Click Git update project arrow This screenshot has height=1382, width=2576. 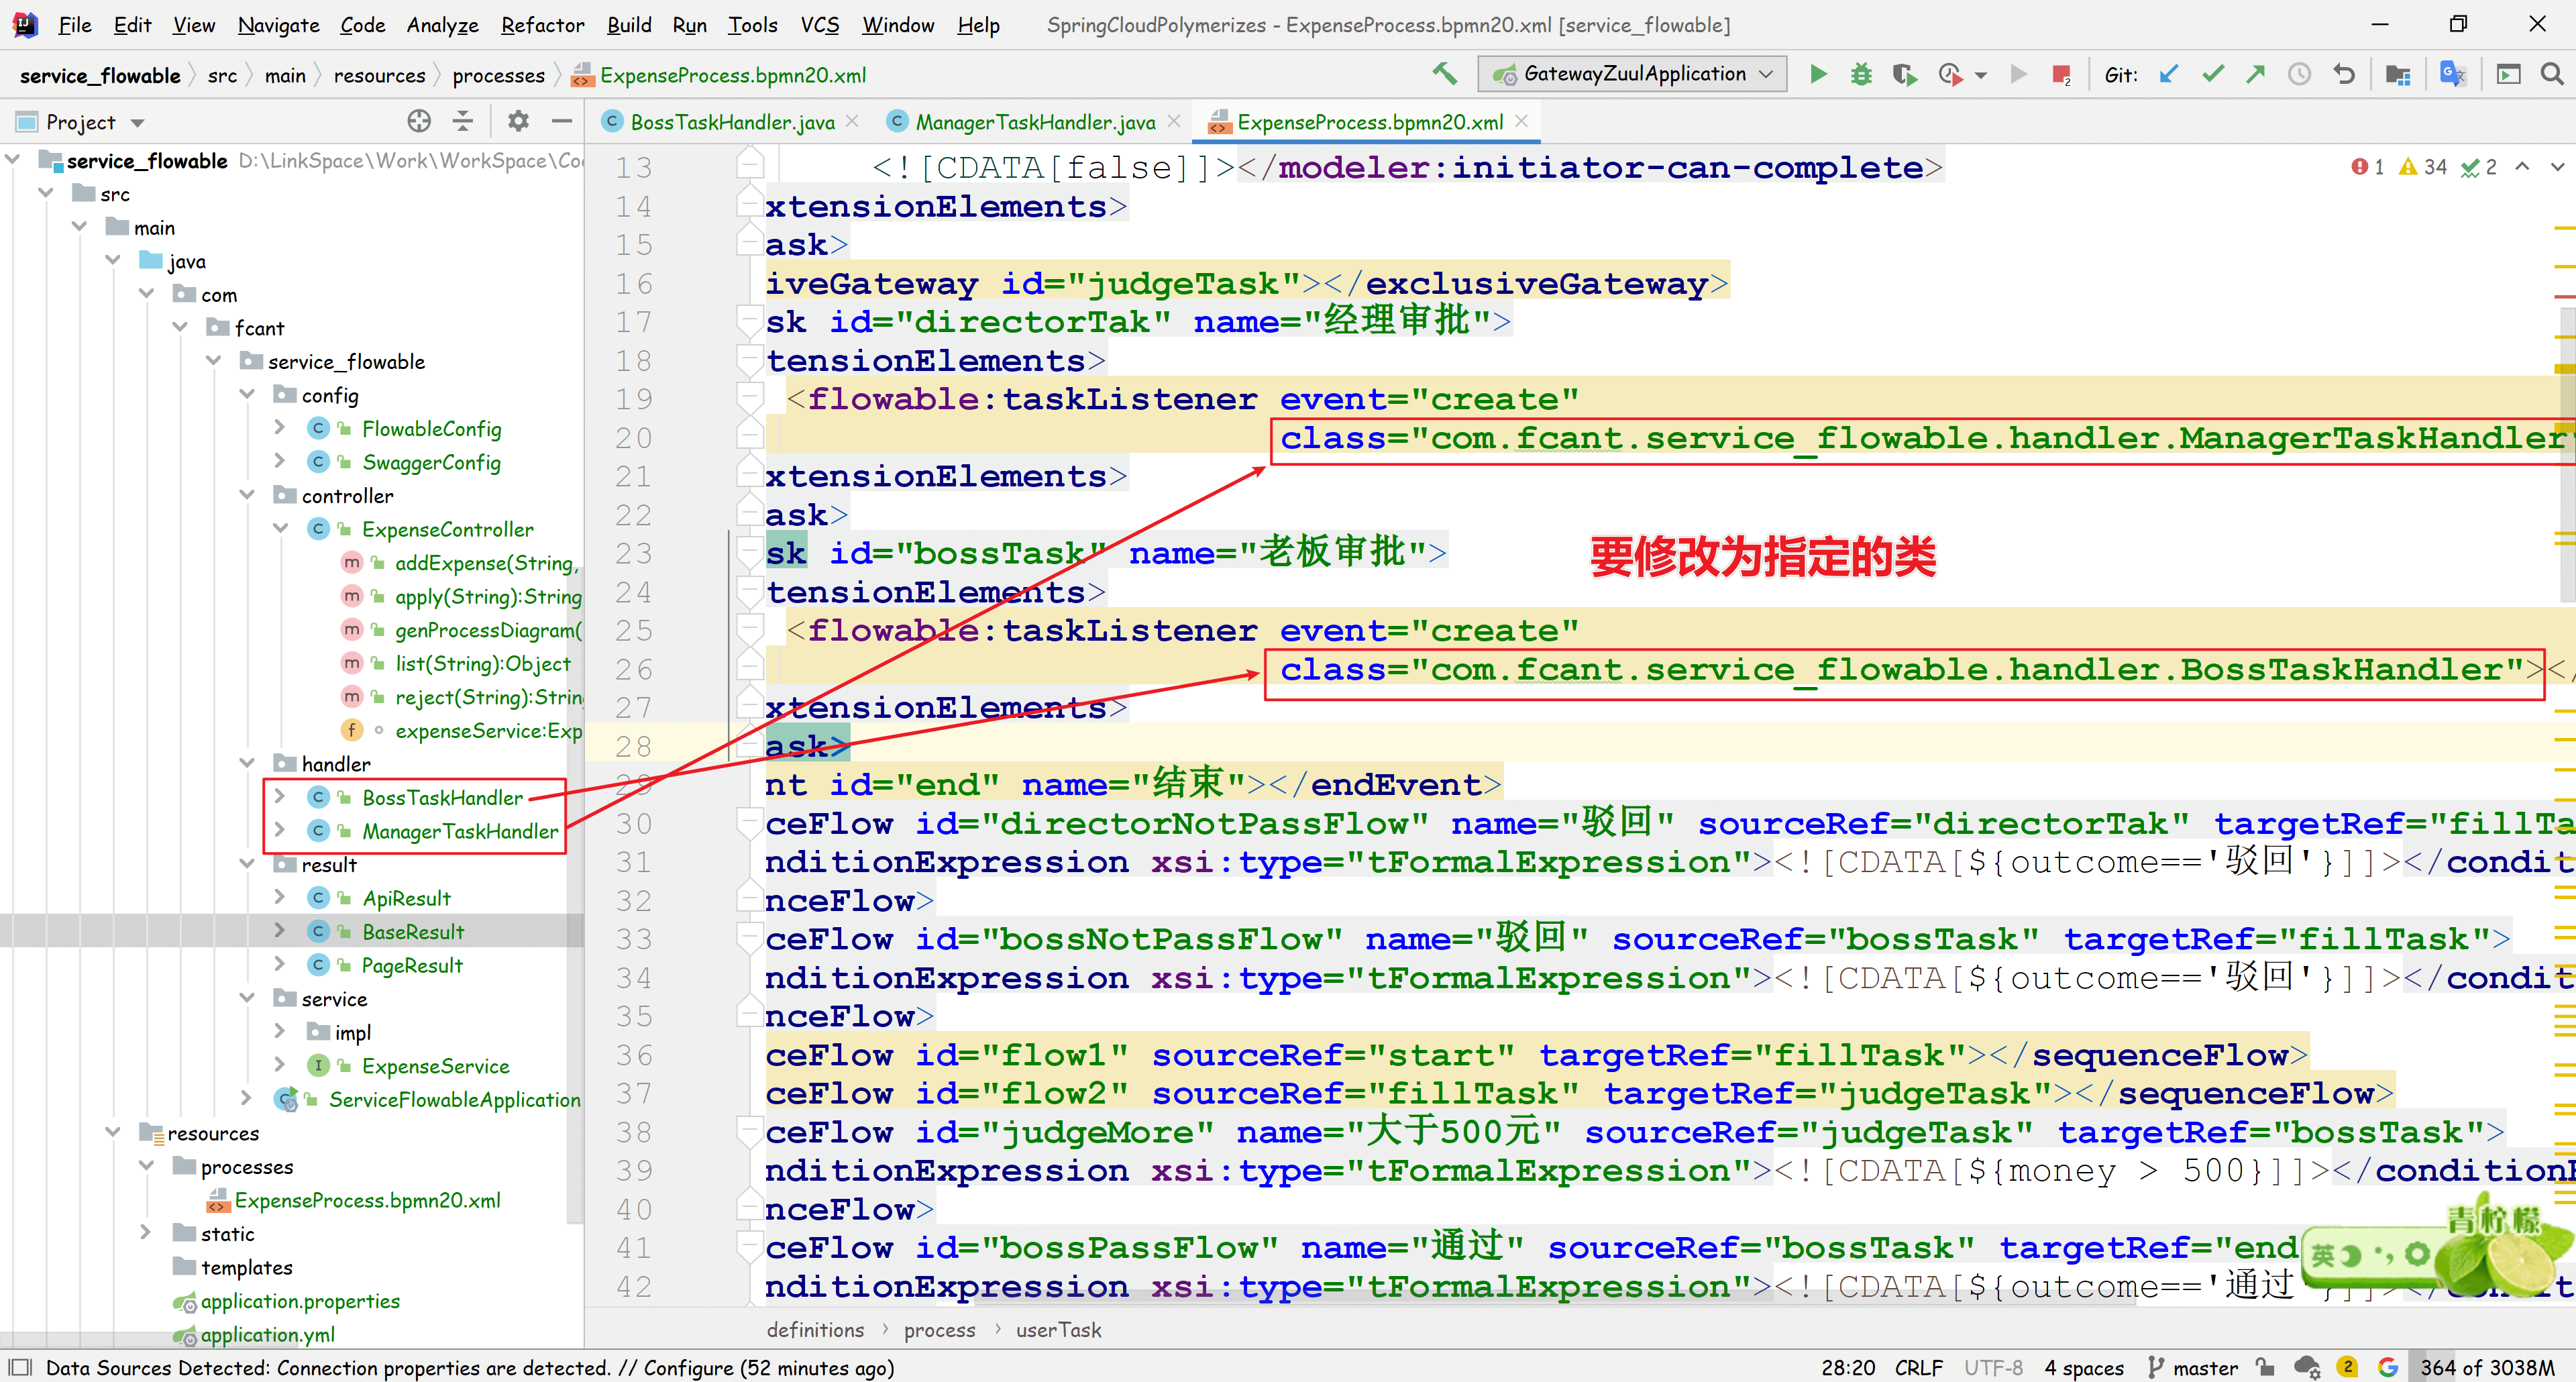click(x=2168, y=74)
